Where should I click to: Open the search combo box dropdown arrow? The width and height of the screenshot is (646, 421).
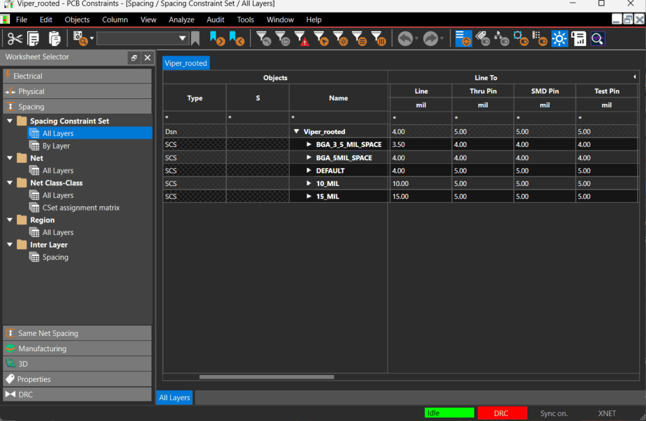183,38
